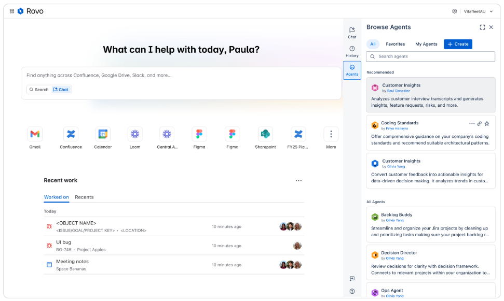The width and height of the screenshot is (504, 301).
Task: Favorite the Coding Standards agent star
Action: [x=487, y=123]
